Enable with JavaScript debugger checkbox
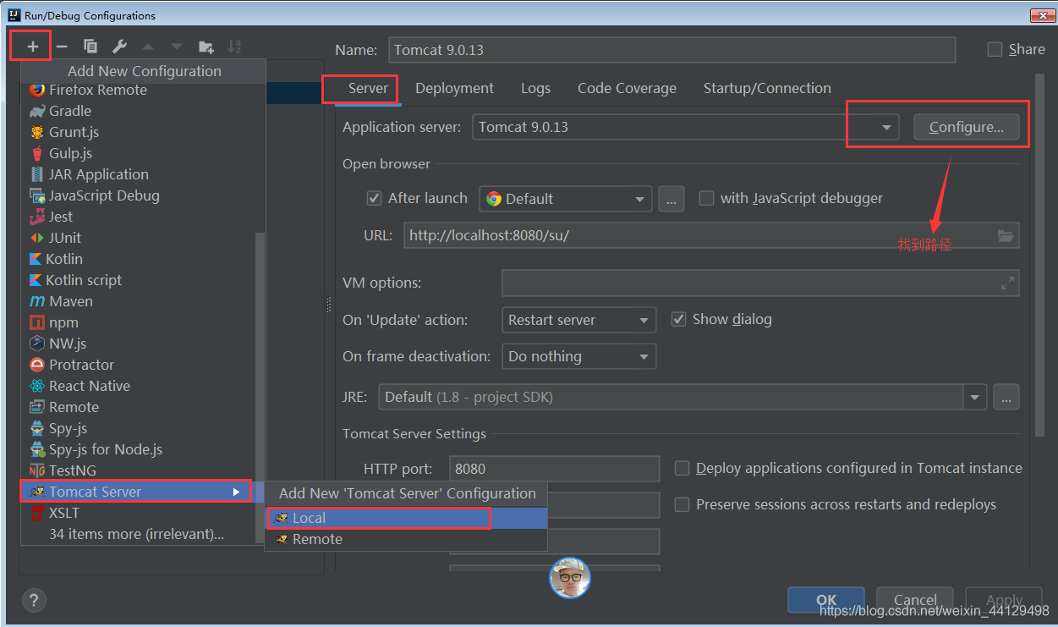 point(706,199)
